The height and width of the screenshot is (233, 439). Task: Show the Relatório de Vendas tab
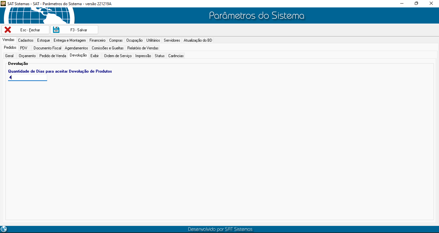[143, 48]
